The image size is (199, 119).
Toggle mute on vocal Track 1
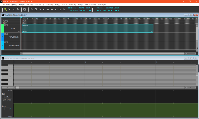5,25
